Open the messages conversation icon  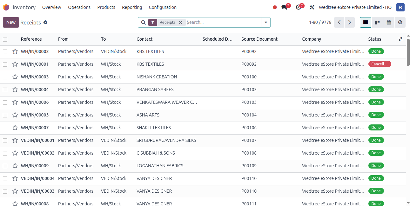[x=284, y=7]
